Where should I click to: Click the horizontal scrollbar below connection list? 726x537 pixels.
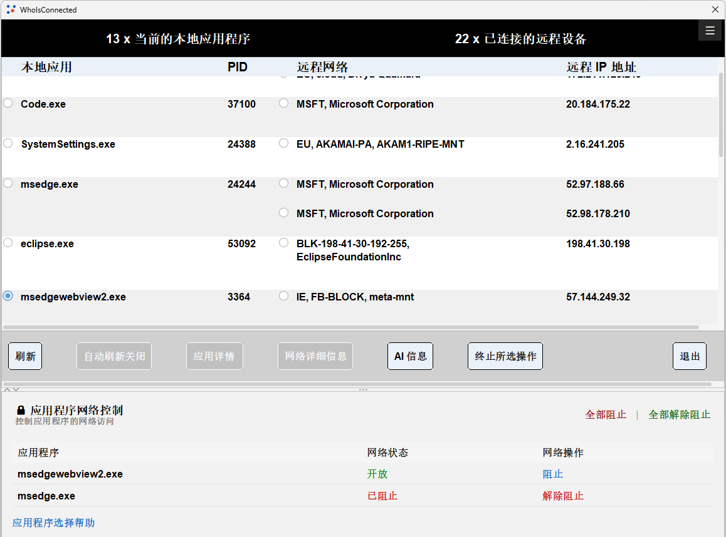(351, 327)
